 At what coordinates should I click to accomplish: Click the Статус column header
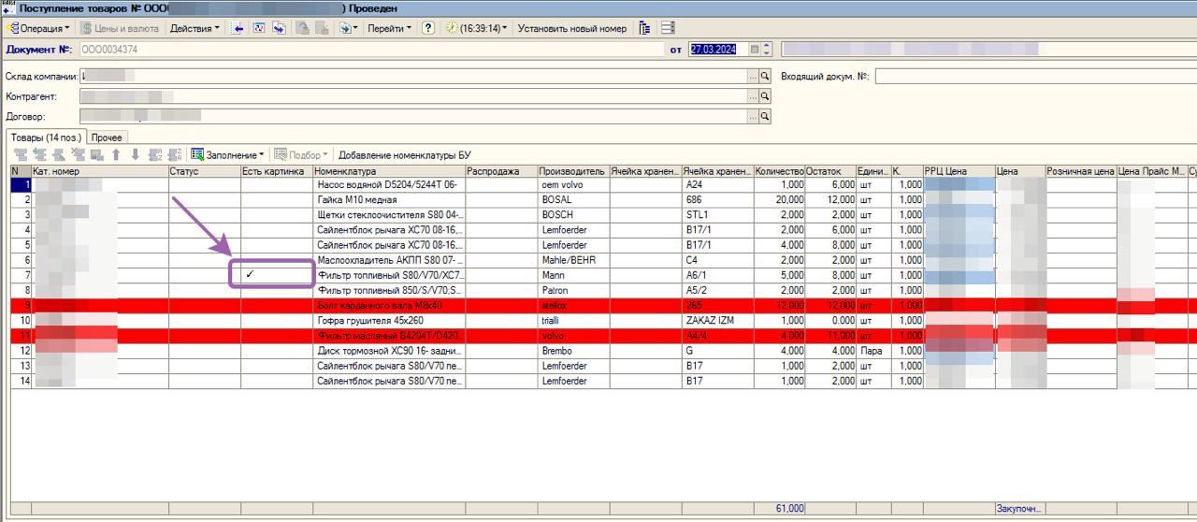click(x=204, y=171)
